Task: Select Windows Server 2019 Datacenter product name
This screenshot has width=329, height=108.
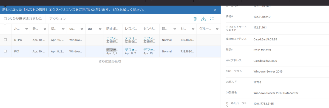Action: (x=276, y=93)
